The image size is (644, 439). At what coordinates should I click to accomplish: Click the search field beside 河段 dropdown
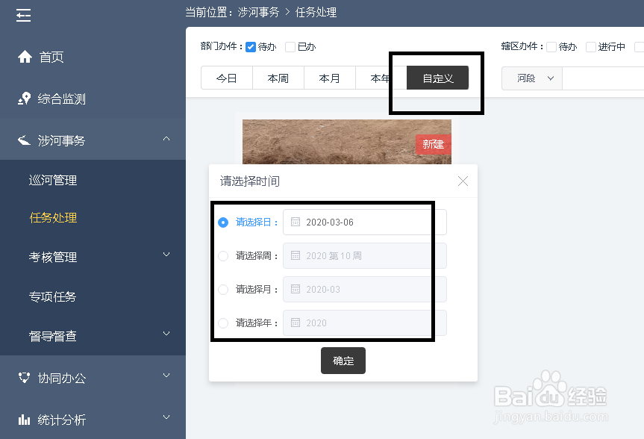pyautogui.click(x=603, y=78)
